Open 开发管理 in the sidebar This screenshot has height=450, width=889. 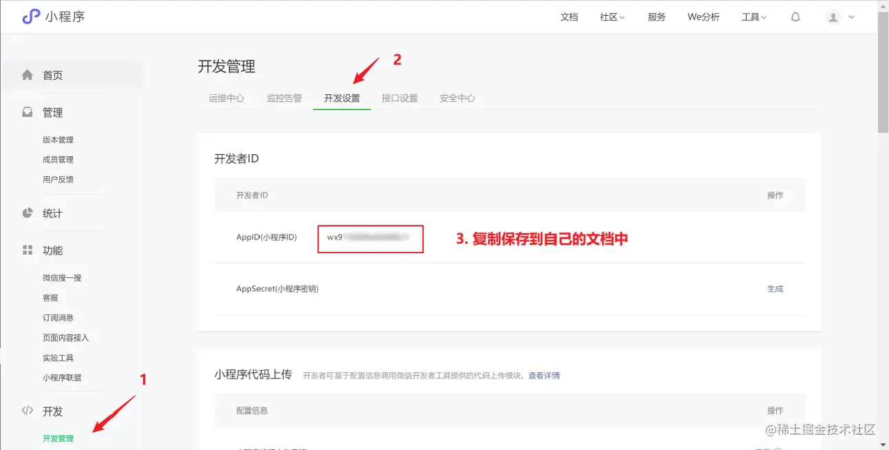pyautogui.click(x=58, y=438)
